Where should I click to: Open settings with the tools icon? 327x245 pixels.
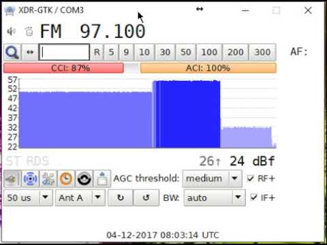click(48, 179)
